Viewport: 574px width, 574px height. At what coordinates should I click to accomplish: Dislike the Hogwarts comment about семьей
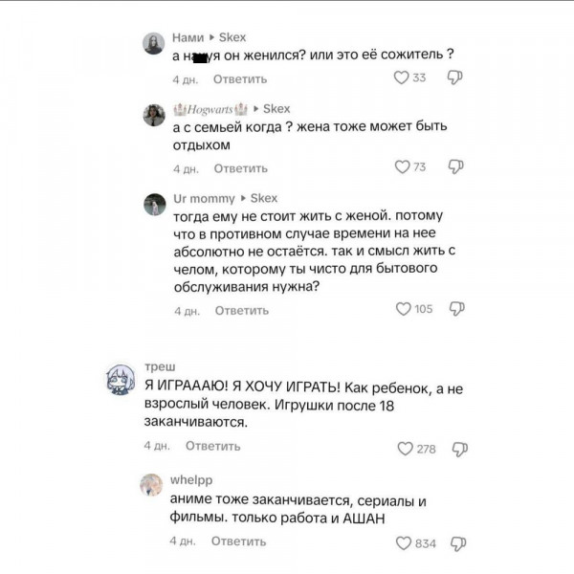[455, 166]
